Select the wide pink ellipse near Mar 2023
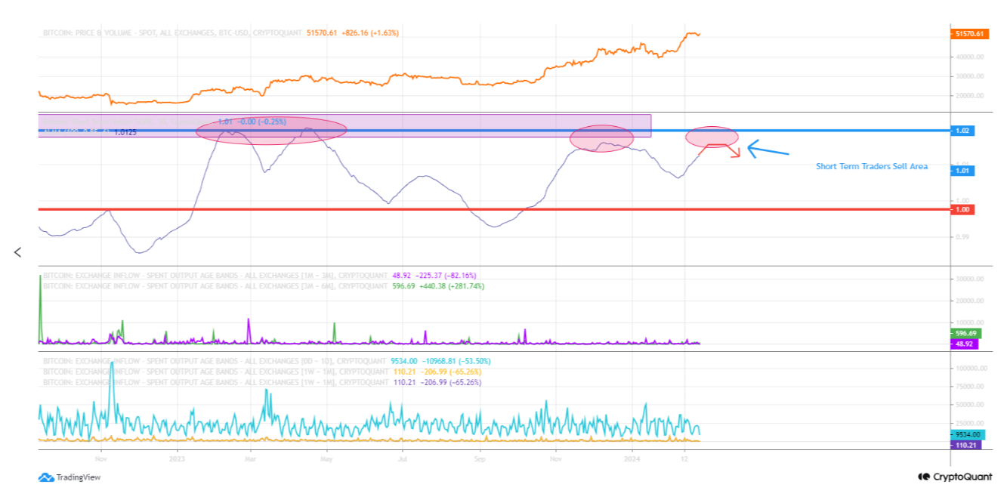Image resolution: width=1004 pixels, height=503 pixels. 271,130
